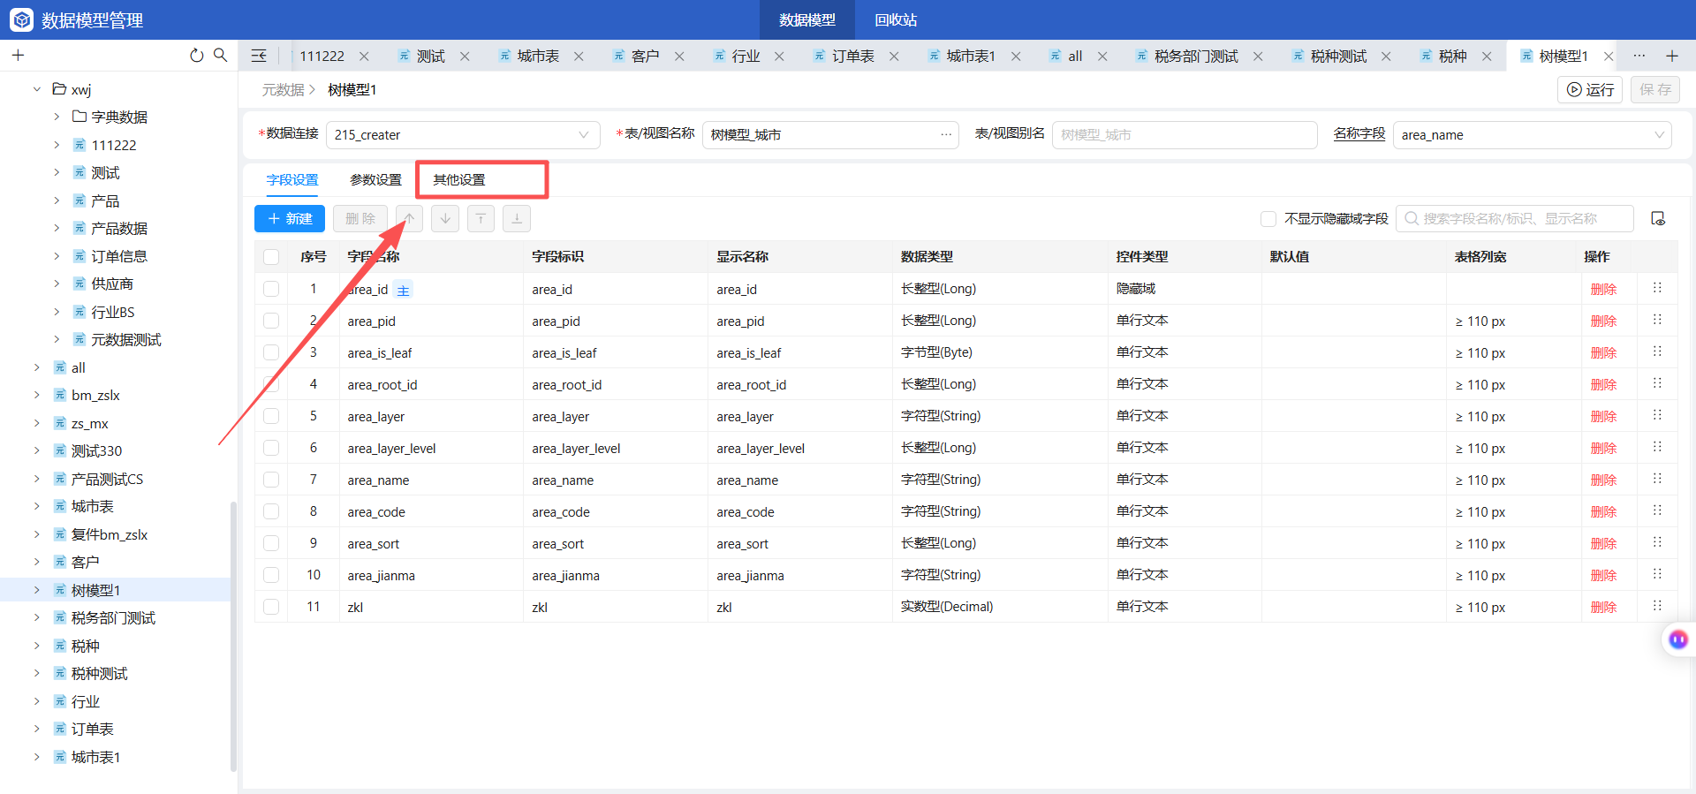Open the preview icon beside the search box

[1658, 218]
